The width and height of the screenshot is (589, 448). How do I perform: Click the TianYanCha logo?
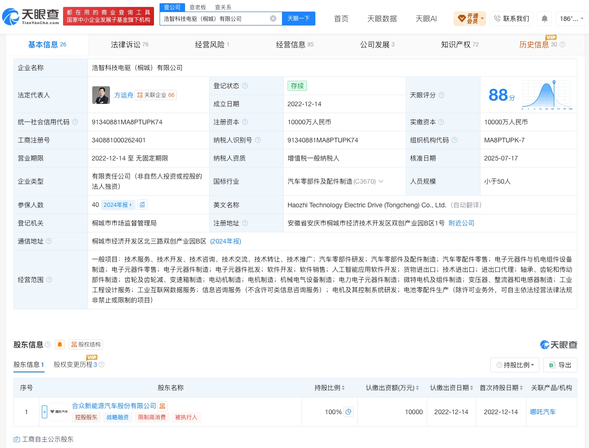(x=31, y=17)
